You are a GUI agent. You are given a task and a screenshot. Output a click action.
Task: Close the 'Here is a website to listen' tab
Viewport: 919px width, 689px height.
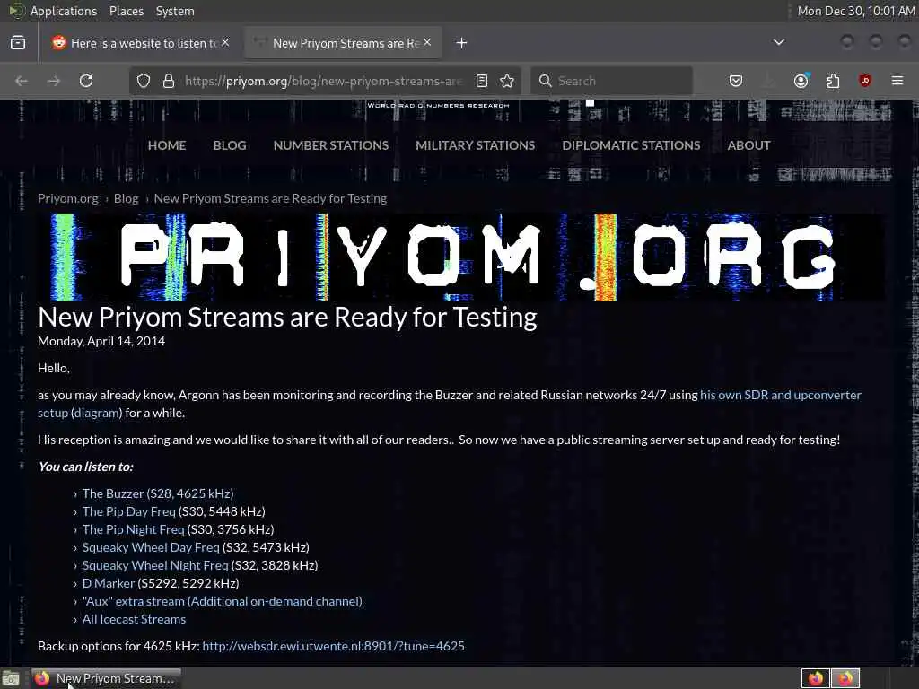[225, 43]
